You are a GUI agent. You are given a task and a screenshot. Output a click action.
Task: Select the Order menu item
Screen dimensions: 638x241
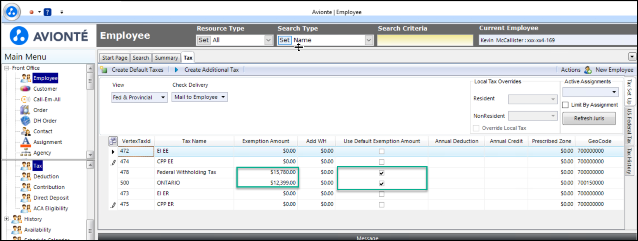[40, 110]
